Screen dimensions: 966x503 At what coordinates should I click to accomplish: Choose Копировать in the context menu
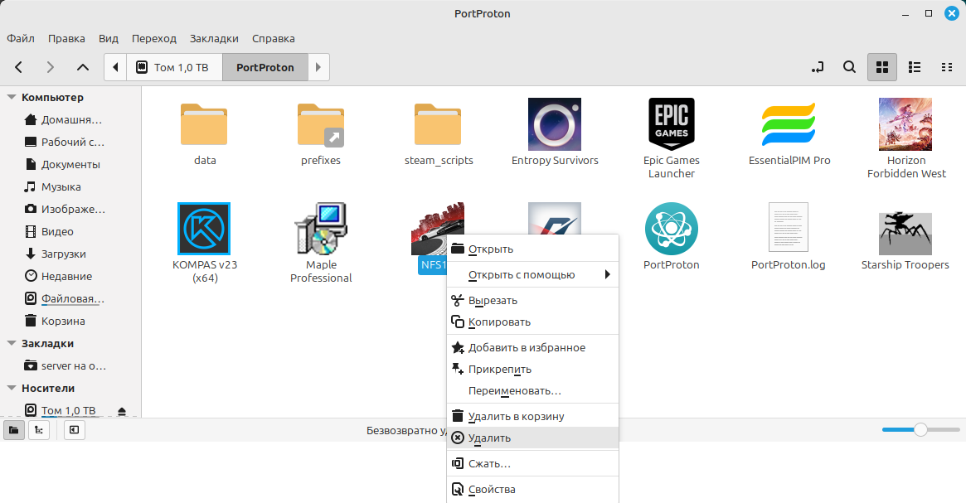(x=532, y=322)
